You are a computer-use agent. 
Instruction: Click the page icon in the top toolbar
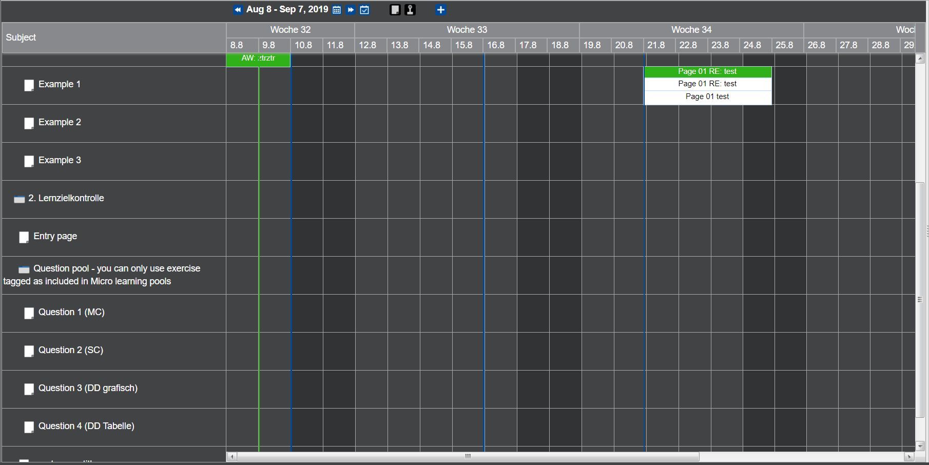click(395, 10)
